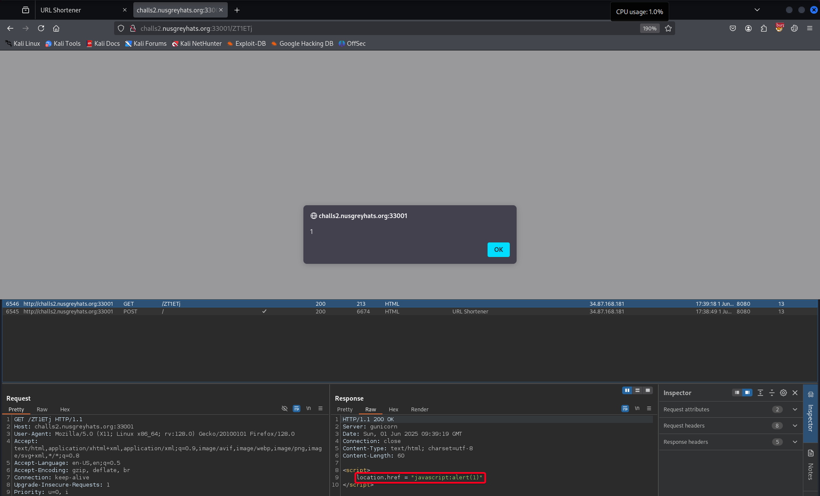Open the Exploit-DB bookmark
The height and width of the screenshot is (496, 820).
tap(247, 44)
